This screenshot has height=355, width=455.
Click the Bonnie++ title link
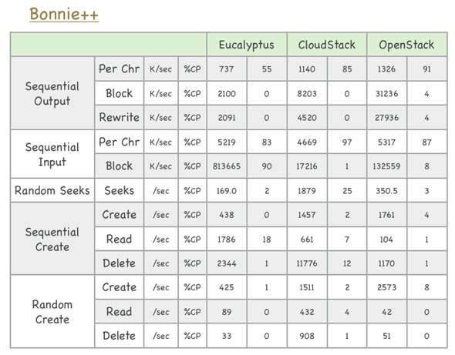click(x=64, y=14)
